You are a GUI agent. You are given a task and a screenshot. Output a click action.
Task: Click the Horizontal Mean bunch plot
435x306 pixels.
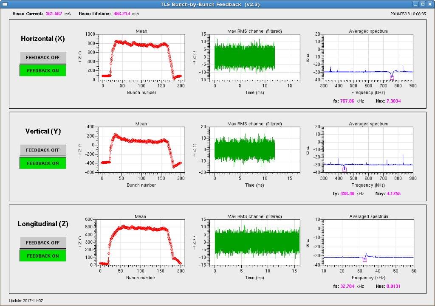[141, 56]
